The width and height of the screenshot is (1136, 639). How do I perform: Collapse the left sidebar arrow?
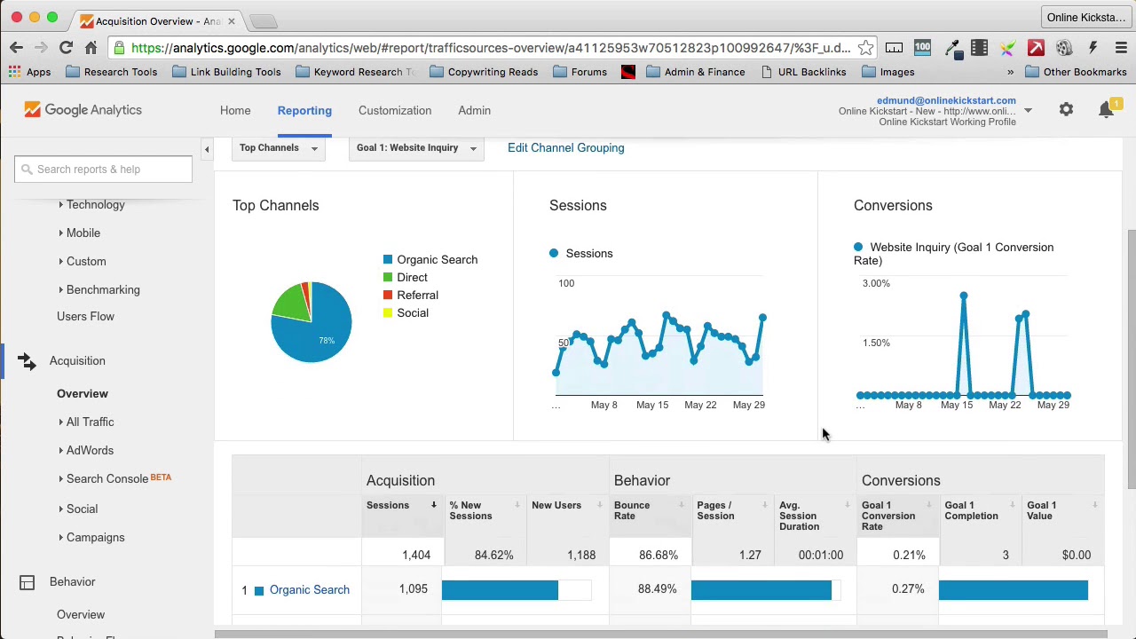point(207,149)
